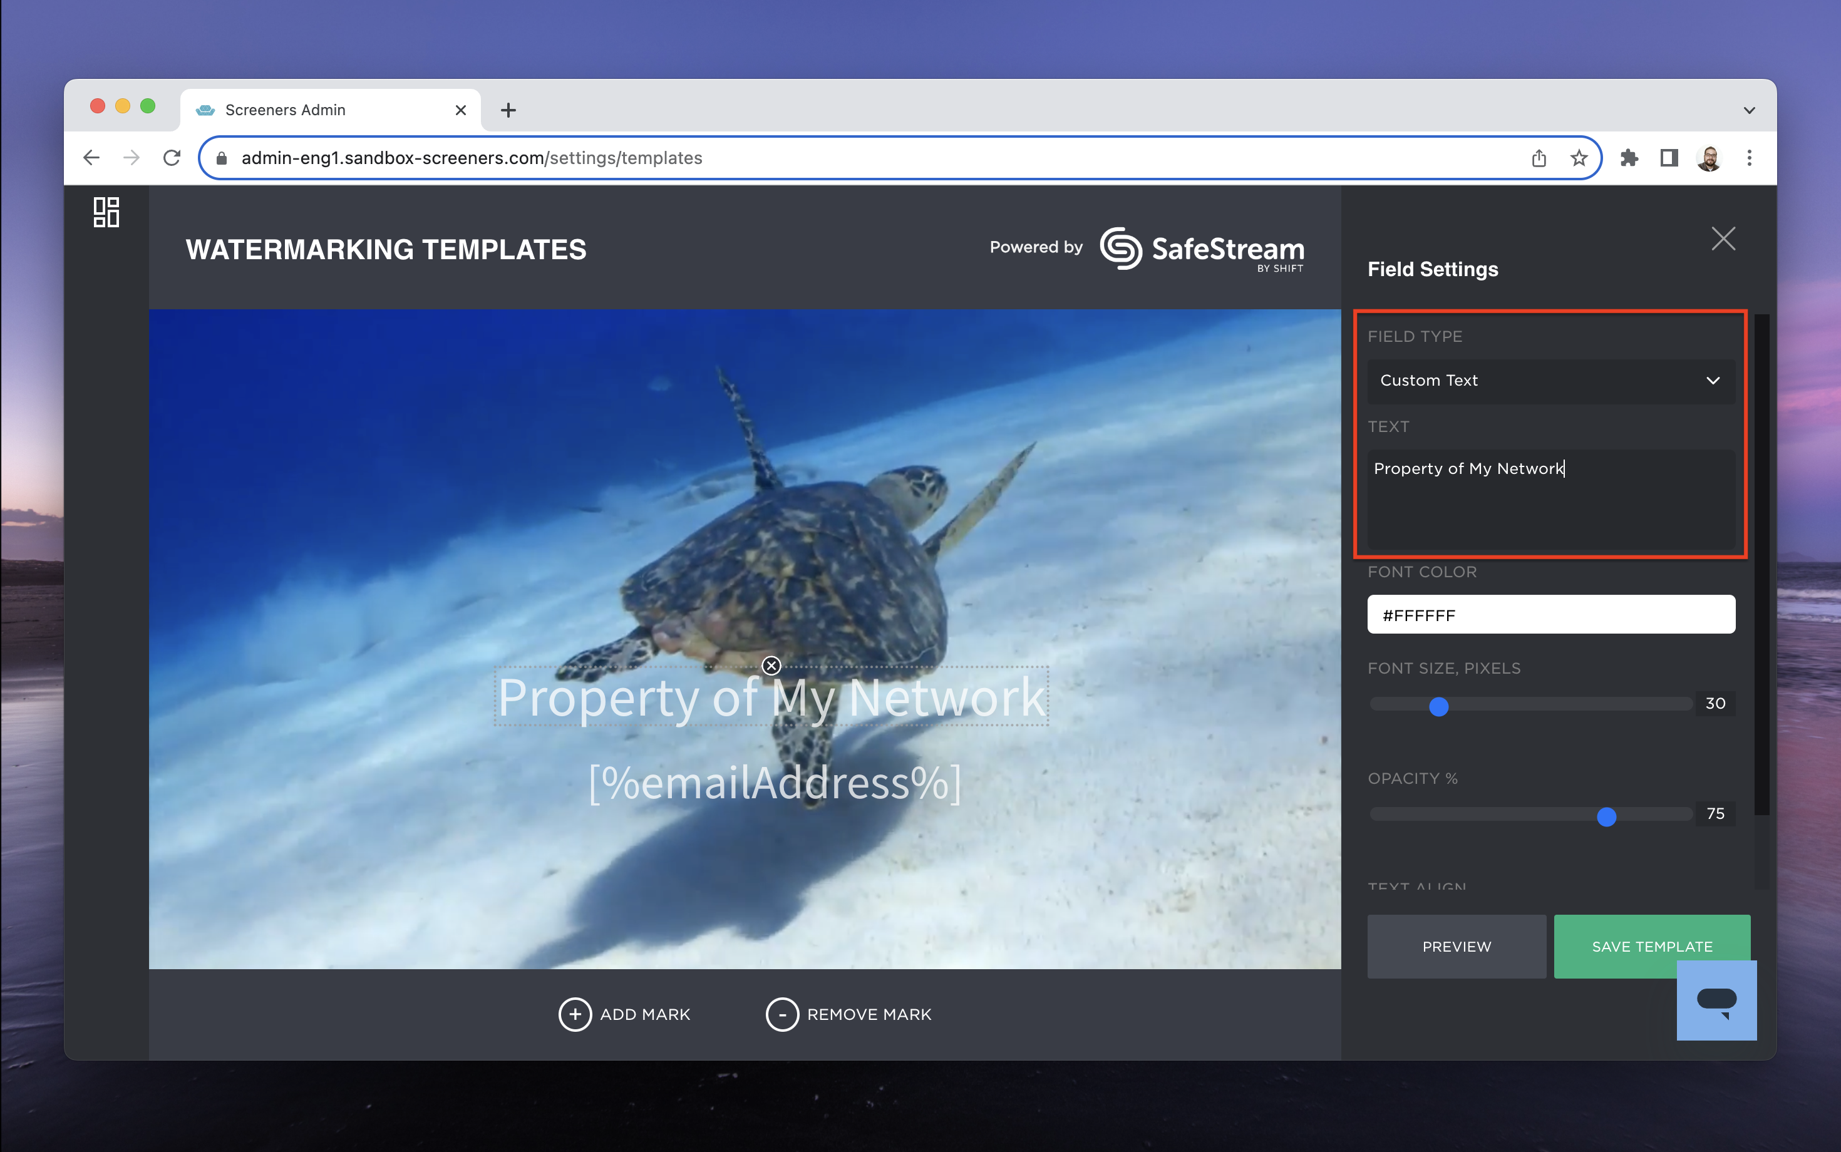Click the Preview button

point(1456,946)
